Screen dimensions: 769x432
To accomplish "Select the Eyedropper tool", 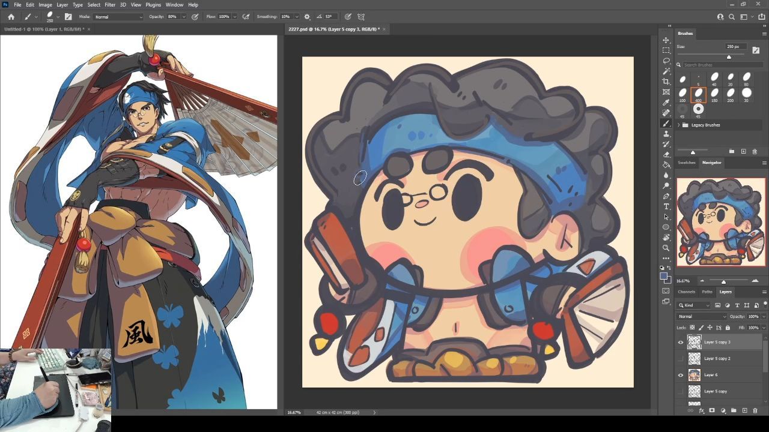I will click(x=666, y=103).
